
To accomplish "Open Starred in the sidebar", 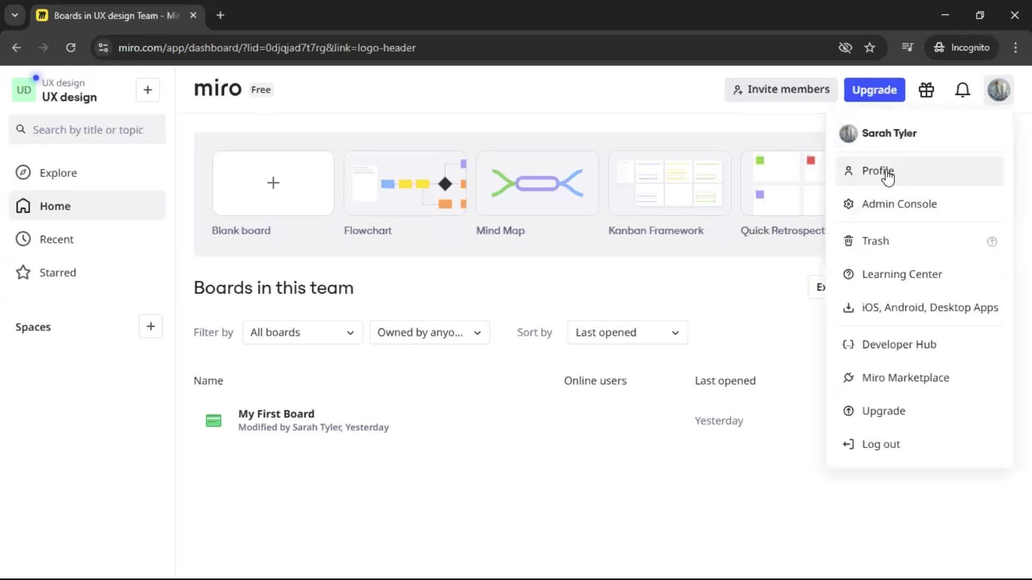I will [x=88, y=272].
